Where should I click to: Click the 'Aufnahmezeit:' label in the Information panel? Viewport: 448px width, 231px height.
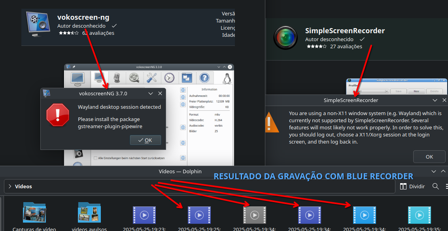coord(198,96)
